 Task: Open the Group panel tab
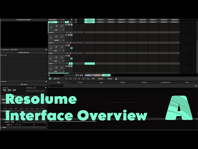(x=80, y=82)
